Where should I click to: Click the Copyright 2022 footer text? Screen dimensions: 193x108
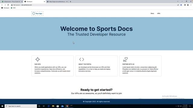[x=96, y=101]
